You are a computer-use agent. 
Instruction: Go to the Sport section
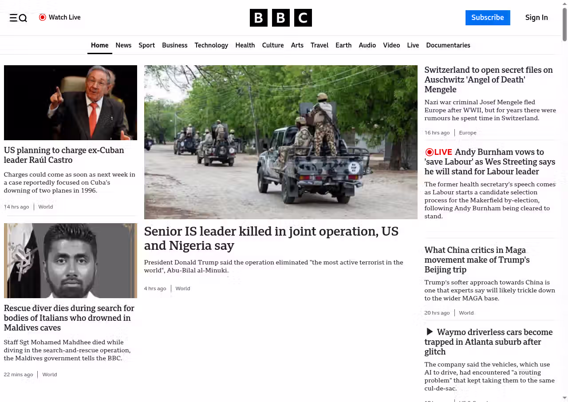coord(146,45)
